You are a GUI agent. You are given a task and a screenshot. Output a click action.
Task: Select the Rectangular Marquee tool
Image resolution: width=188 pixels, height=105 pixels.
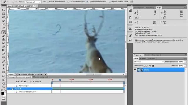tap(4, 14)
